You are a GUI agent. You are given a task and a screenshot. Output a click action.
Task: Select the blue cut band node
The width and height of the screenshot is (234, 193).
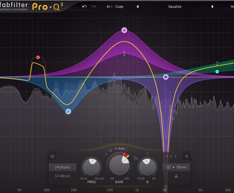[x=68, y=111]
